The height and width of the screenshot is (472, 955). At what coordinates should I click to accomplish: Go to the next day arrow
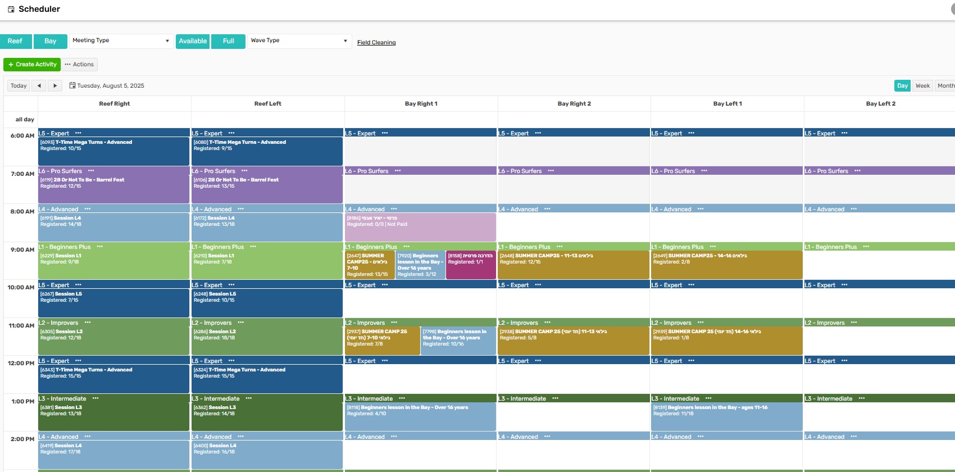coord(54,86)
